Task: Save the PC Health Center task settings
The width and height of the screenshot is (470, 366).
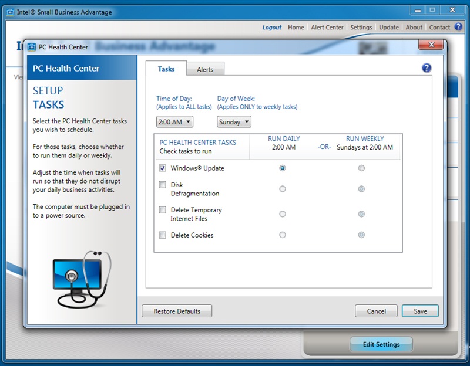Action: click(x=420, y=311)
